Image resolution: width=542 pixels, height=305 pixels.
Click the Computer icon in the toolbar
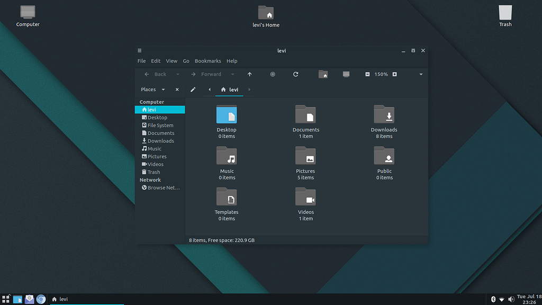tap(346, 74)
